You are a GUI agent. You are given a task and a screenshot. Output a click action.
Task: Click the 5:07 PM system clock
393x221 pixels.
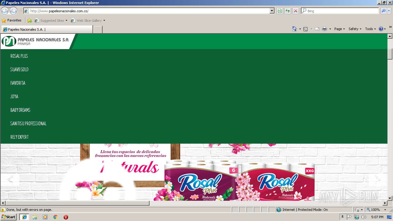[377, 217]
